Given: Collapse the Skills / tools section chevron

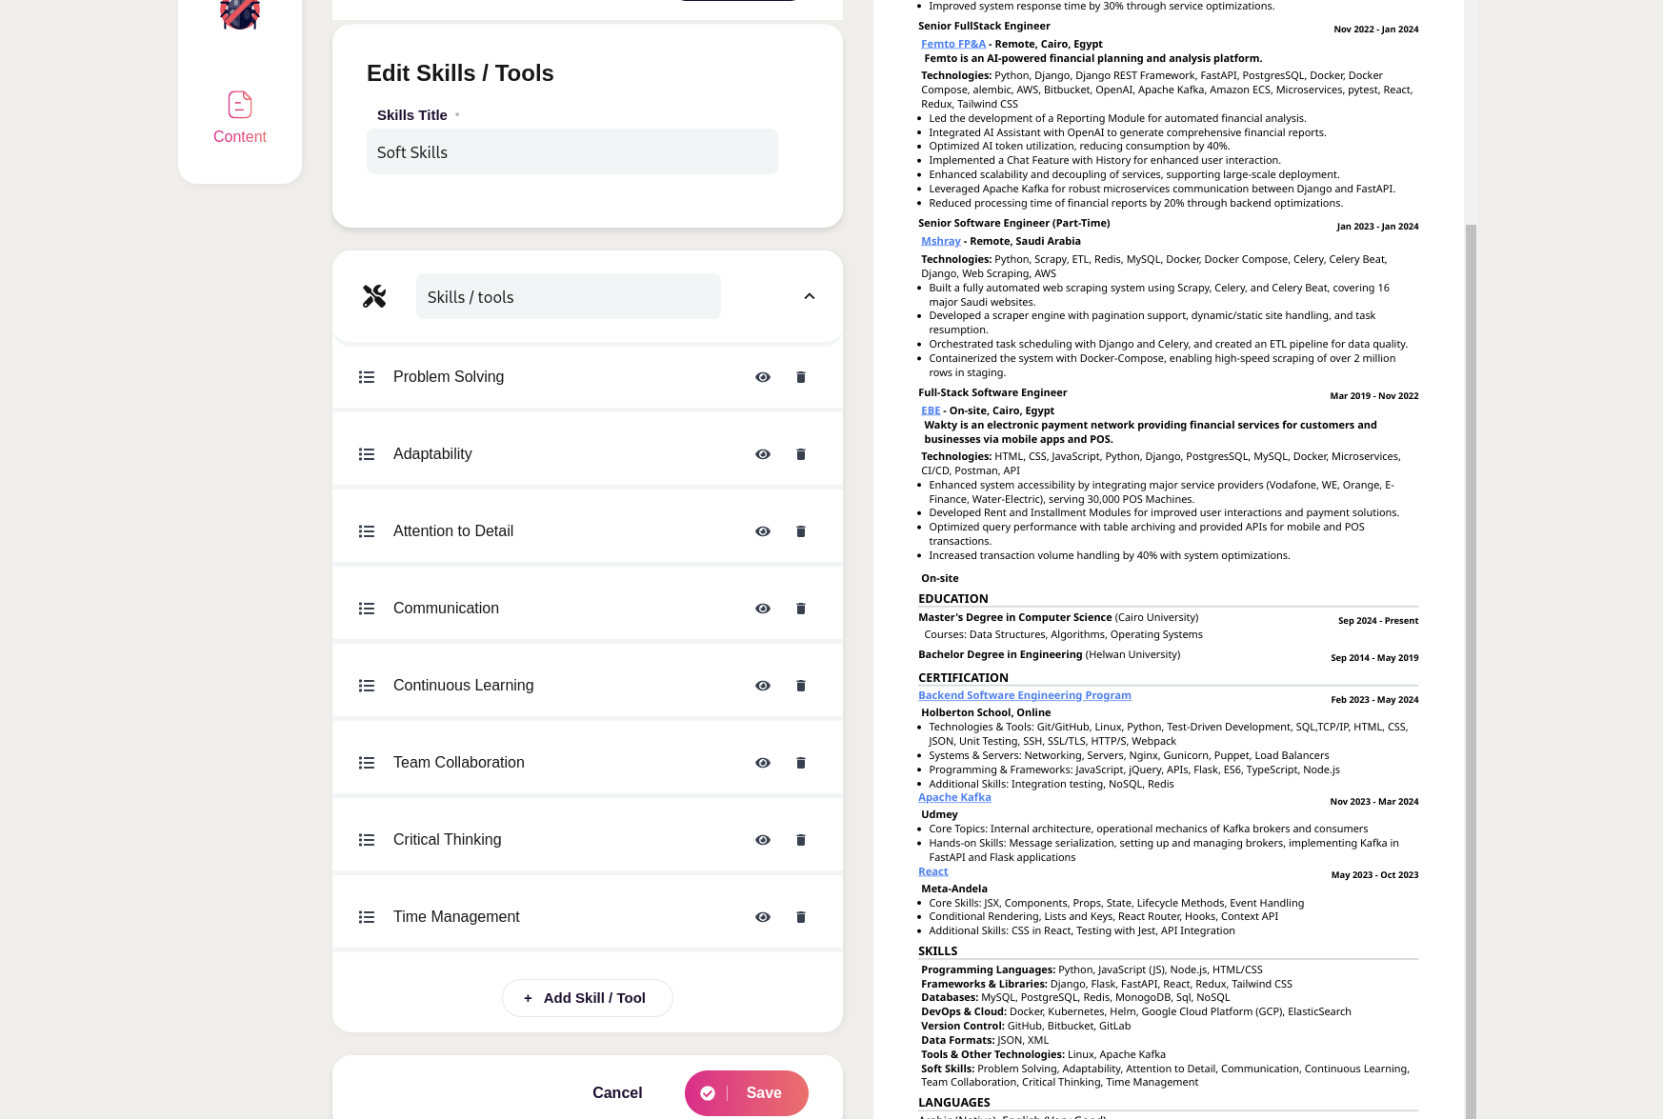Looking at the screenshot, I should (x=810, y=296).
